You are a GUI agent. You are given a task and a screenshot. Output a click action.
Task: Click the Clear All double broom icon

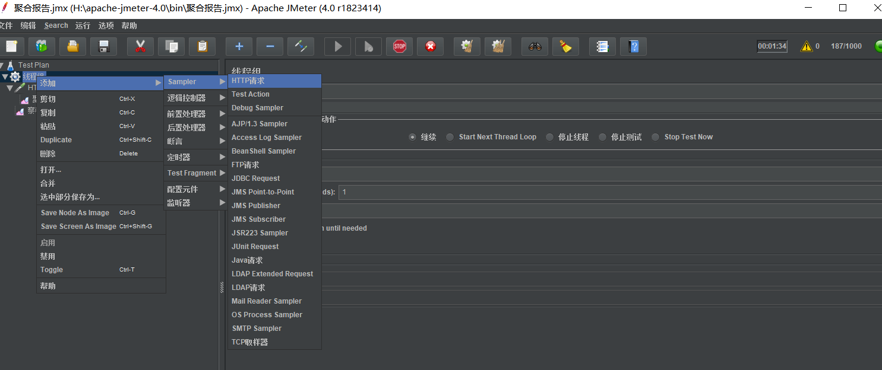[x=498, y=46]
